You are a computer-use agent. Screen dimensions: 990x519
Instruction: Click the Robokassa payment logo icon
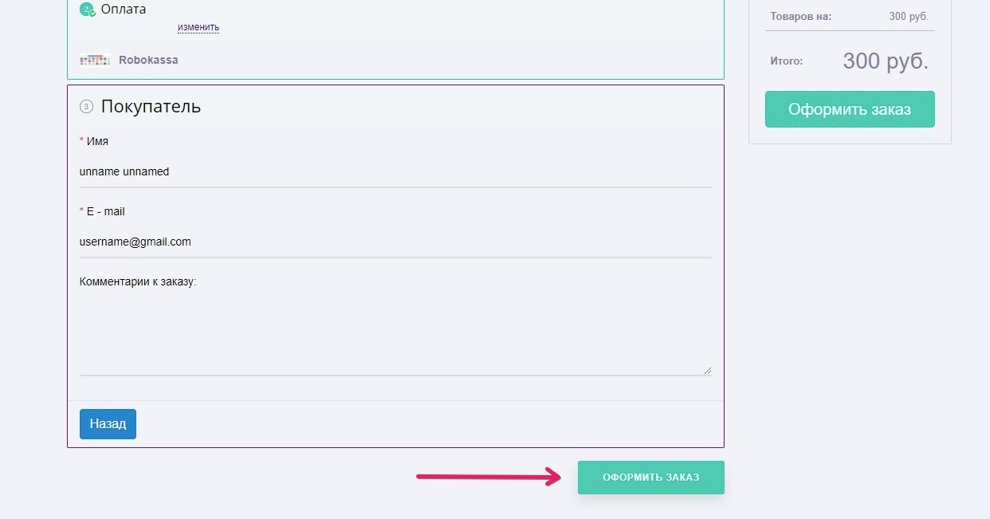click(95, 60)
